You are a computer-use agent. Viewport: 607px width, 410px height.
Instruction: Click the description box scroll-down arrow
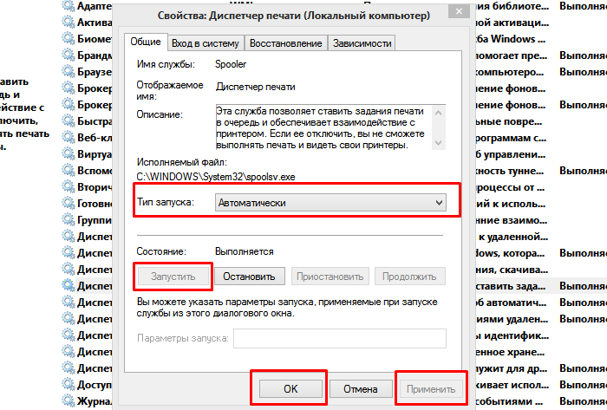coord(438,143)
